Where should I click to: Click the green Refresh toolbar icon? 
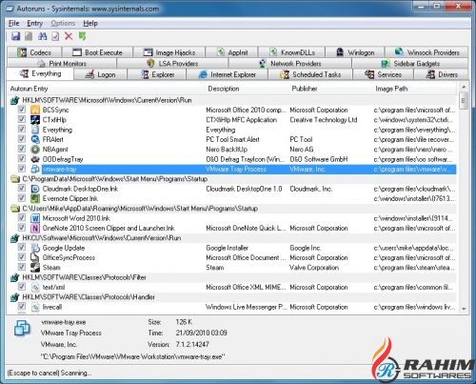pyautogui.click(x=82, y=36)
